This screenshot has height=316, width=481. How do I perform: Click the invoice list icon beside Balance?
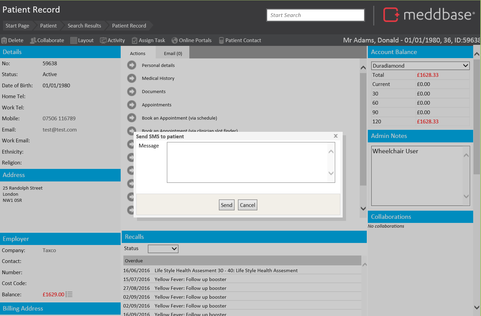point(68,294)
